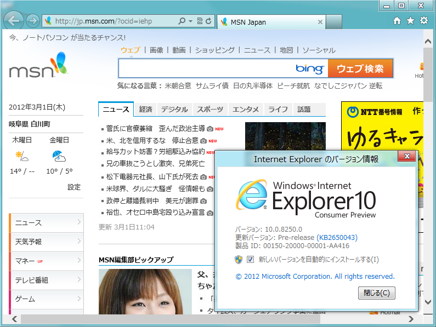The width and height of the screenshot is (436, 327).
Task: Go back with the browser Back arrow
Action: pos(13,21)
